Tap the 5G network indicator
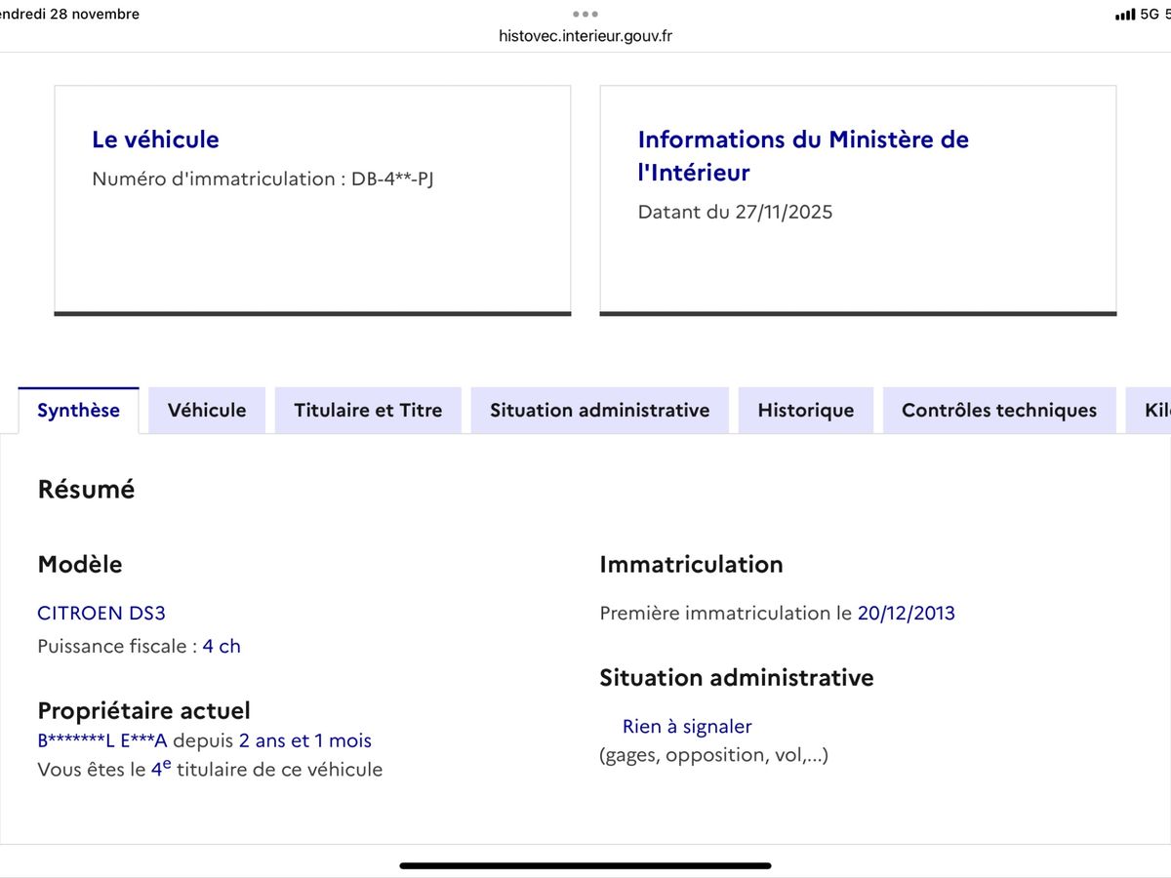The height and width of the screenshot is (878, 1171). coord(1150,15)
